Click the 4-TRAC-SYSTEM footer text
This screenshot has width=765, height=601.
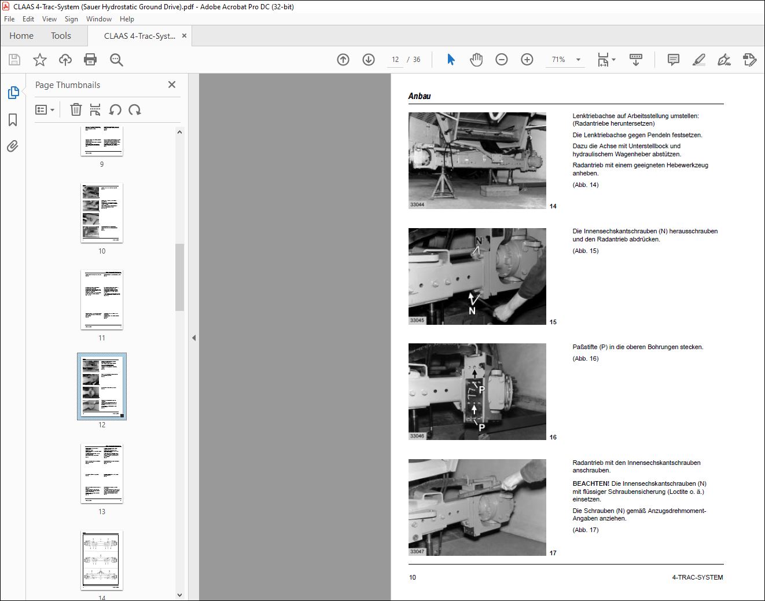(697, 577)
